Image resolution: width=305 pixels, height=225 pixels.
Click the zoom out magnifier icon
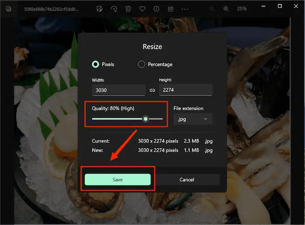coord(212,9)
